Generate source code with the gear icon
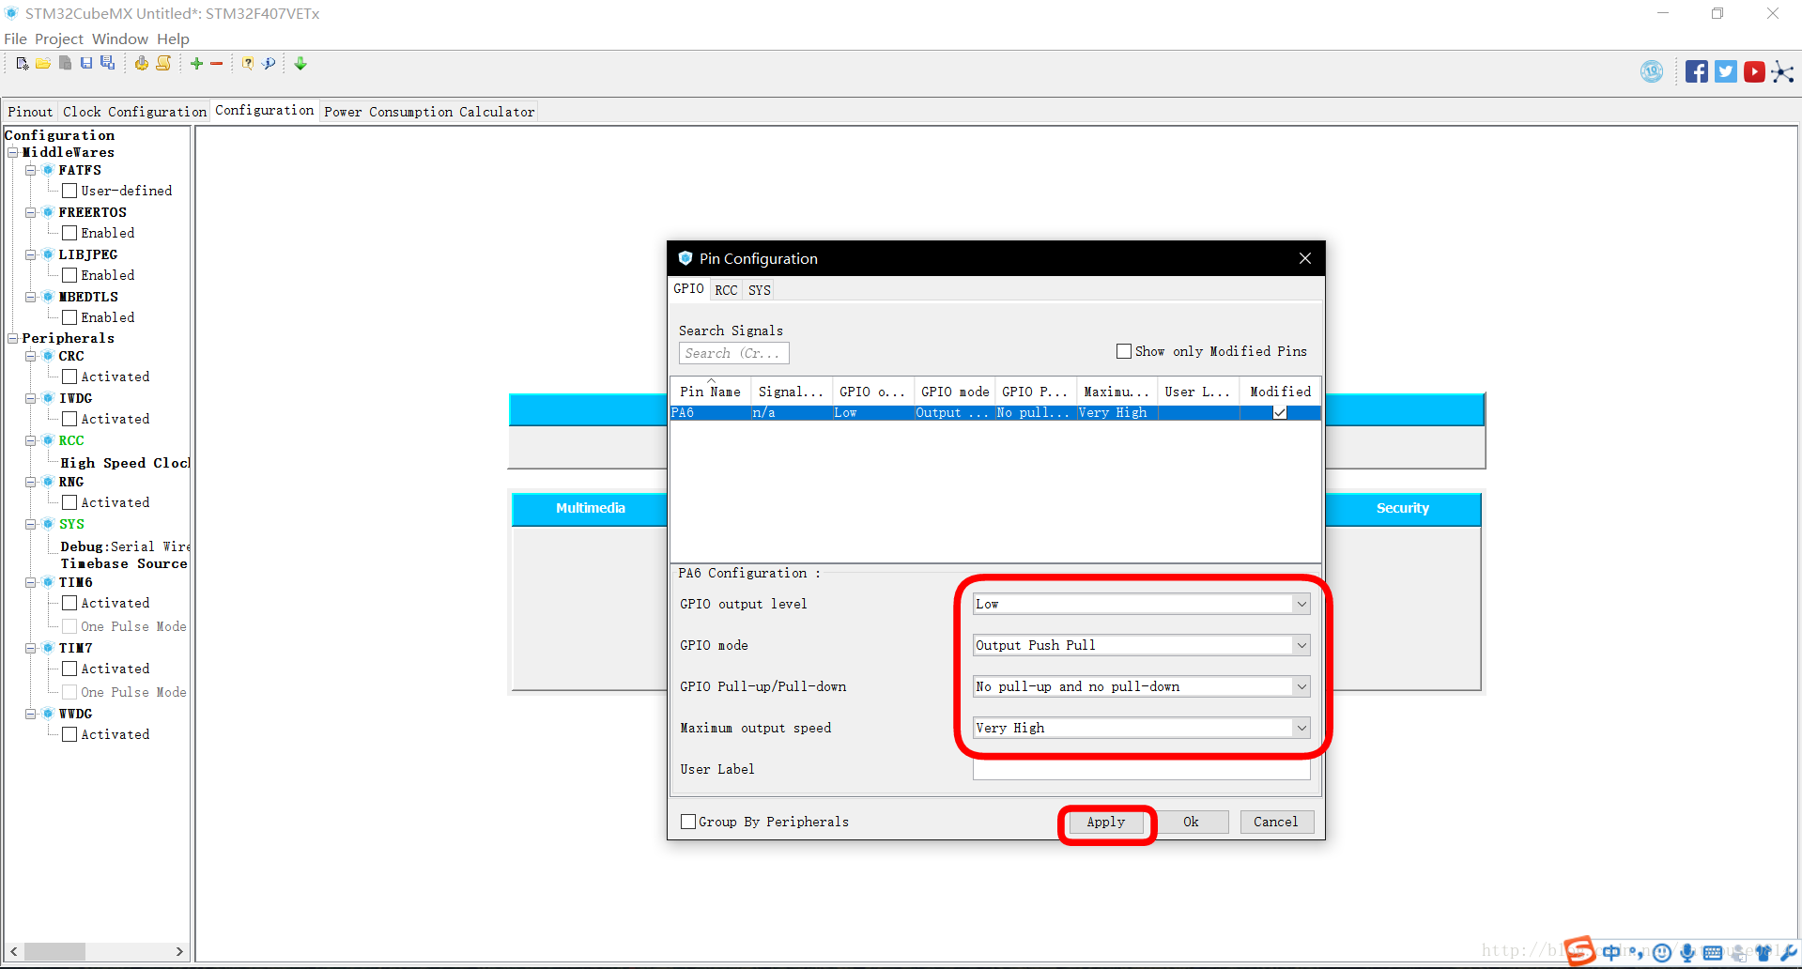The image size is (1802, 969). [x=141, y=63]
